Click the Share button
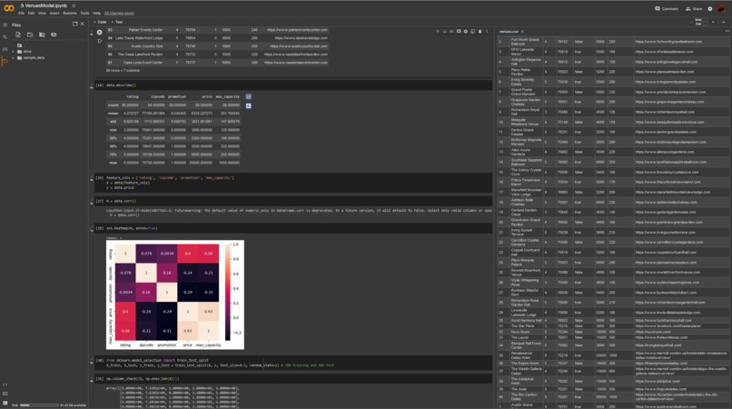 point(694,9)
